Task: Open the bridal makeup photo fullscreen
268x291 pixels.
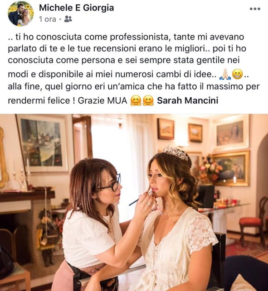Action: [134, 202]
